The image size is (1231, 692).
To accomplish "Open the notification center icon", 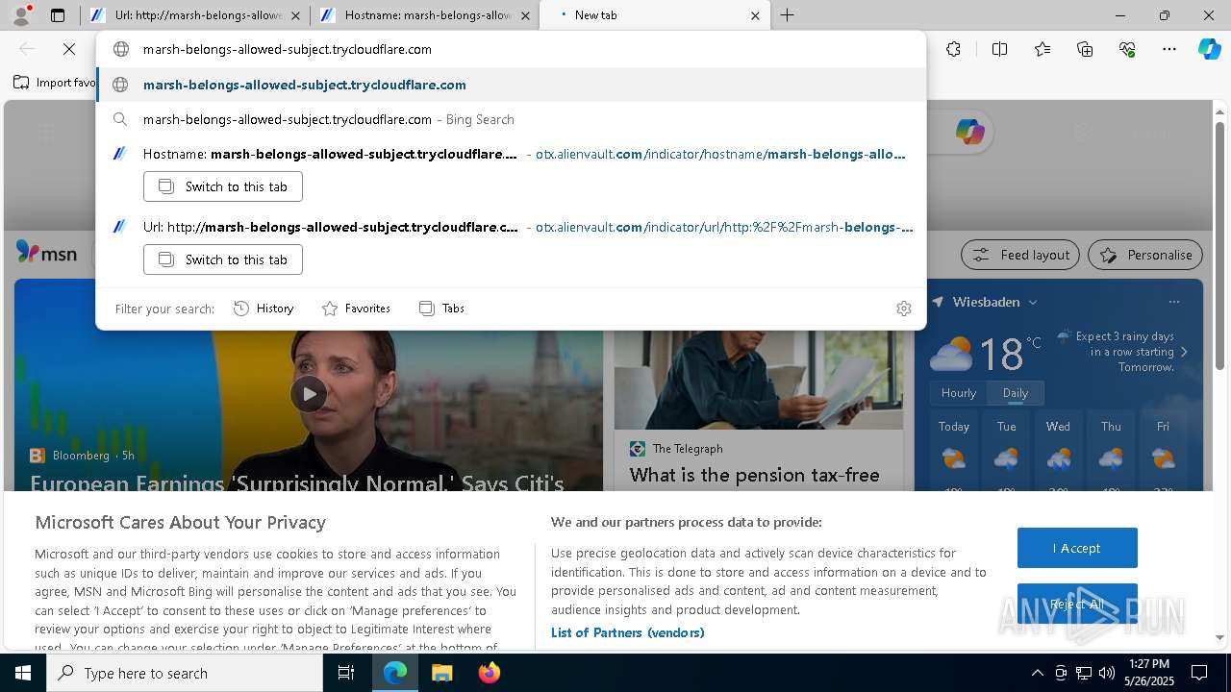I will [1199, 673].
